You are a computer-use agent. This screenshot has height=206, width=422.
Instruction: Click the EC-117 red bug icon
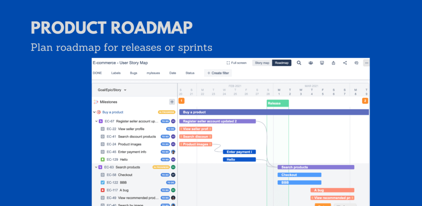click(x=103, y=190)
